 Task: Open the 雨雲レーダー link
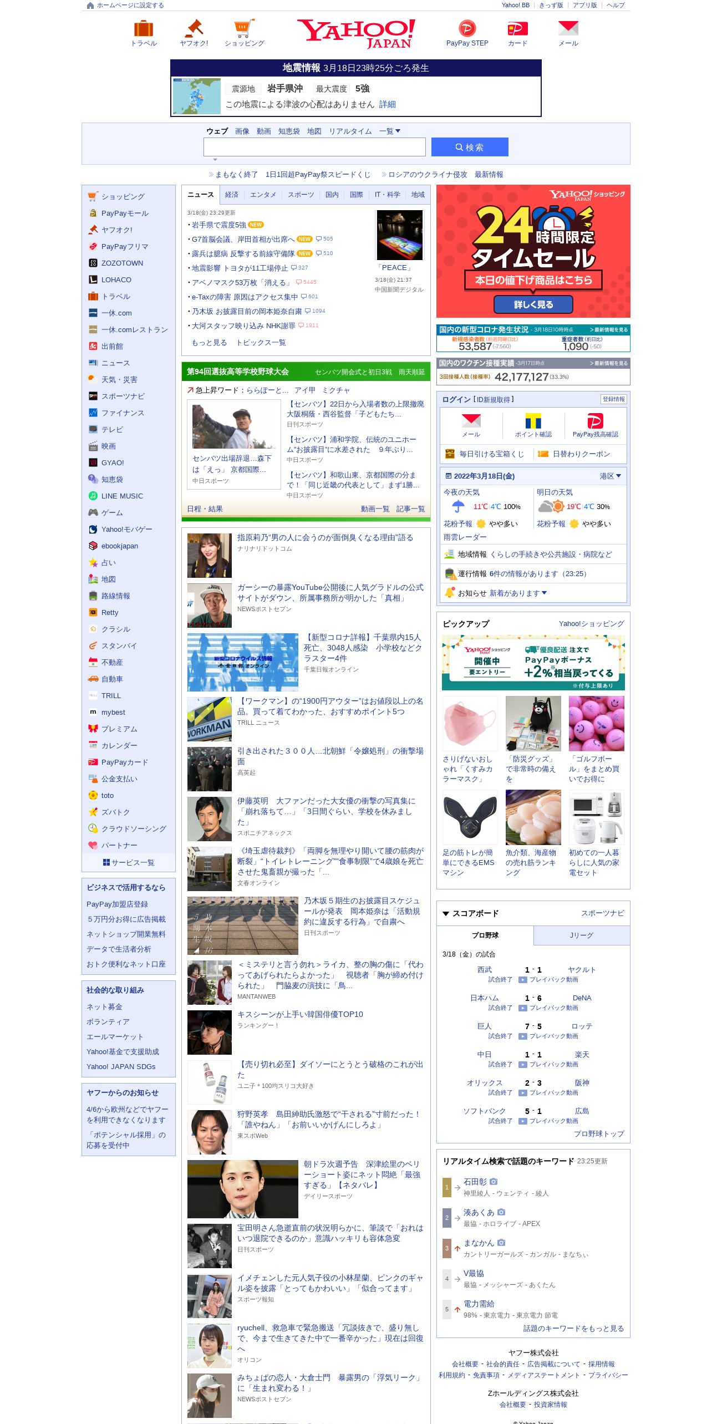[465, 537]
